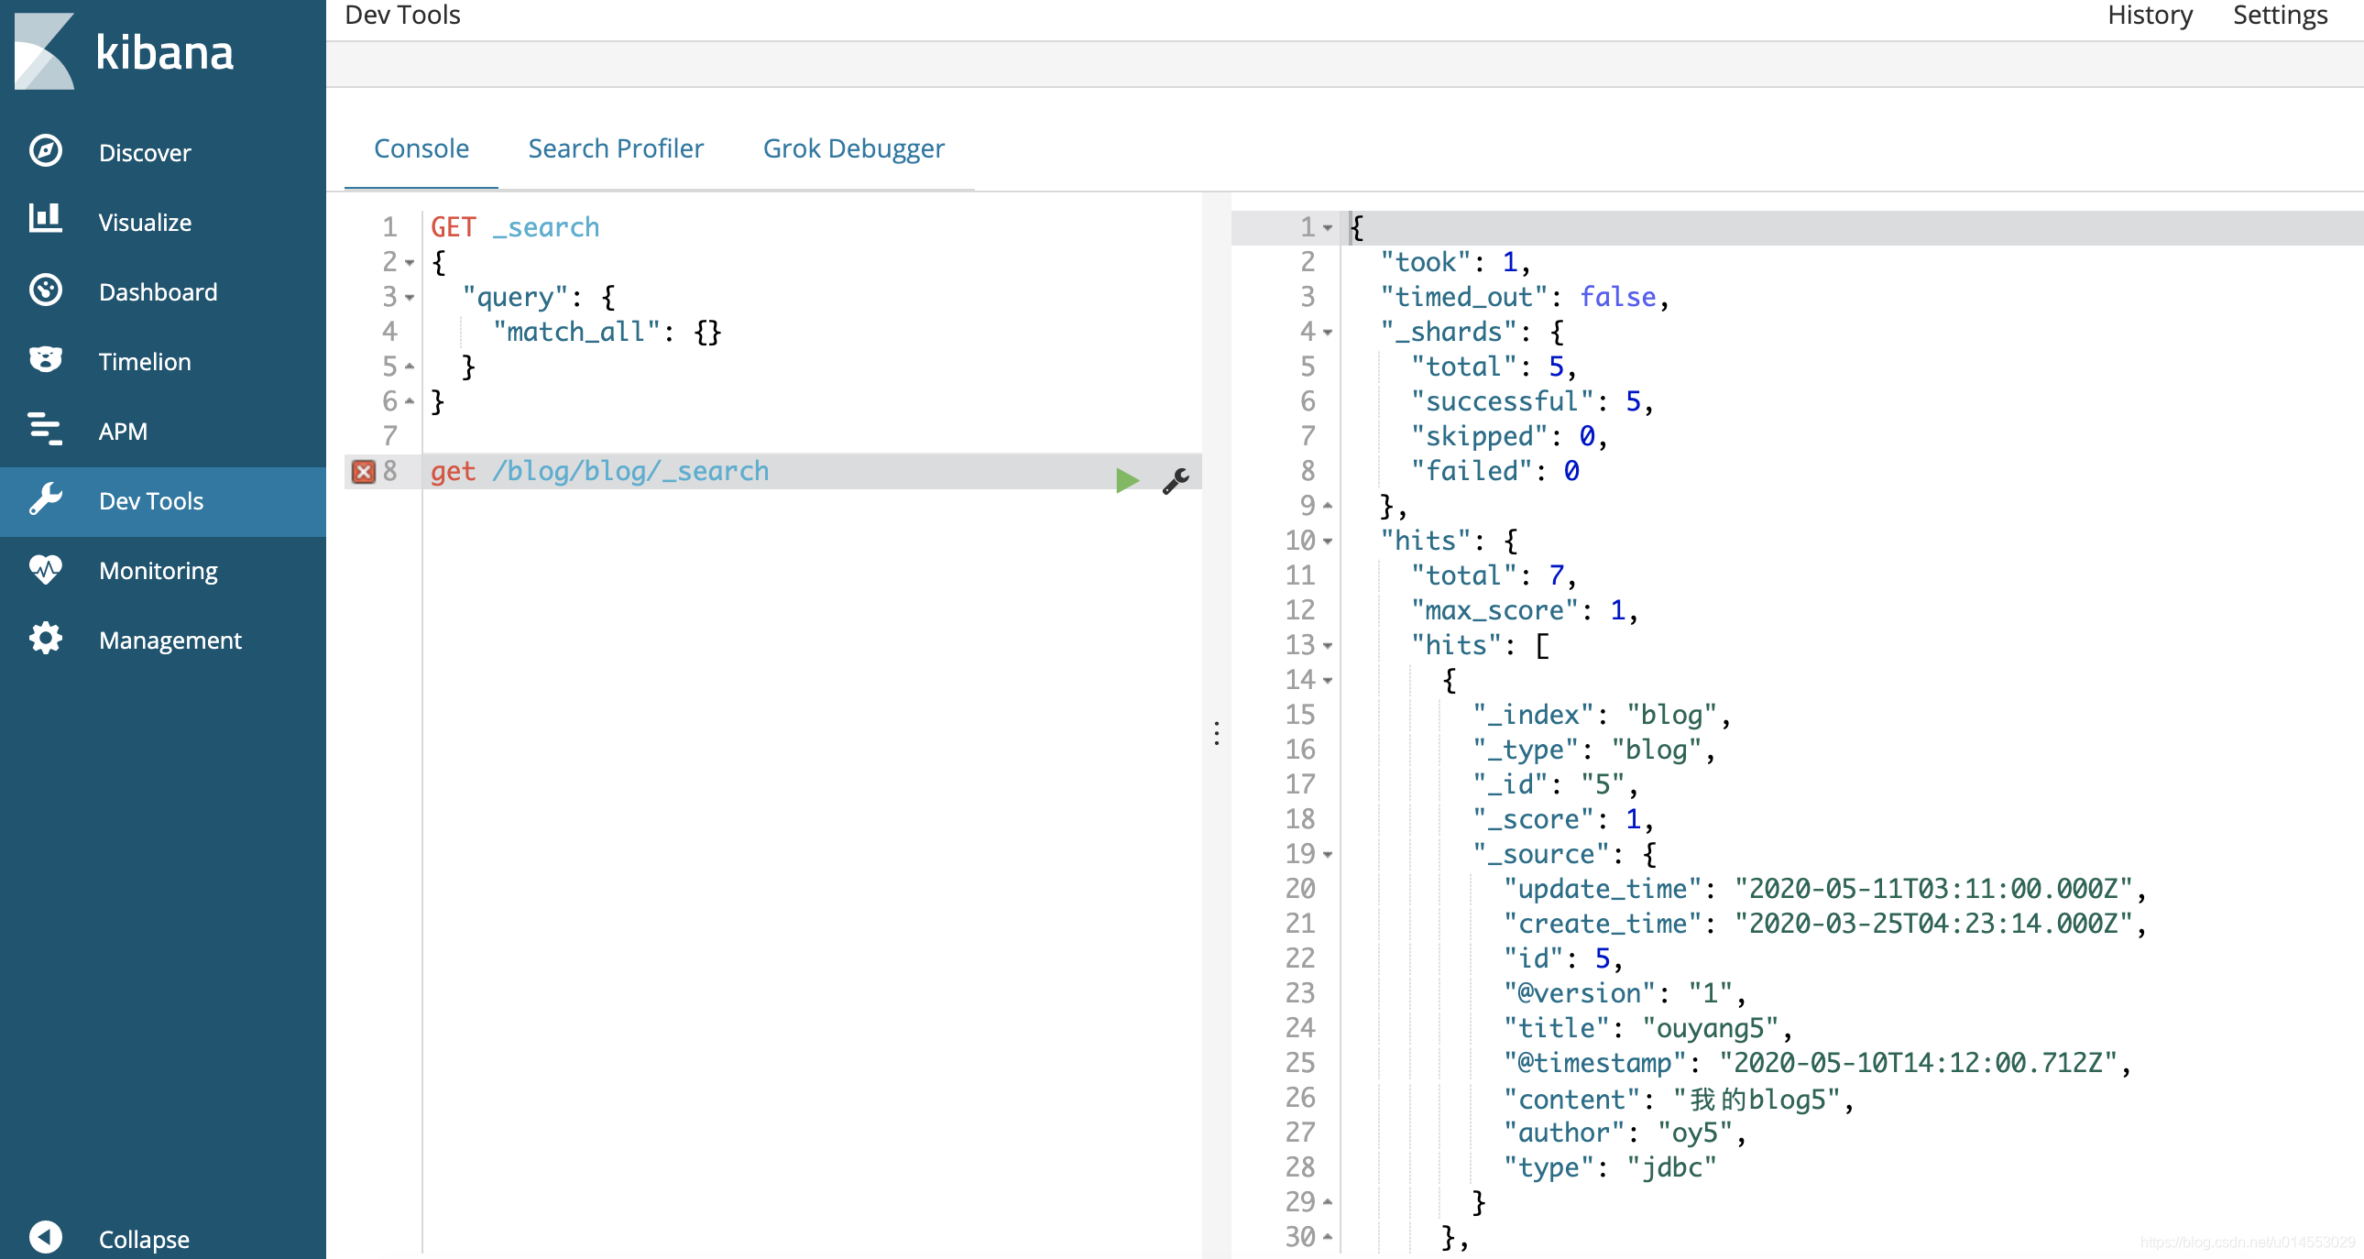This screenshot has width=2364, height=1259.
Task: Collapse the sidebar with the Collapse arrow
Action: (45, 1237)
